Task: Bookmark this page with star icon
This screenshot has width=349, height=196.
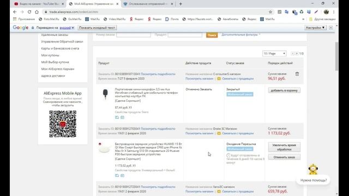Action: tap(270, 12)
